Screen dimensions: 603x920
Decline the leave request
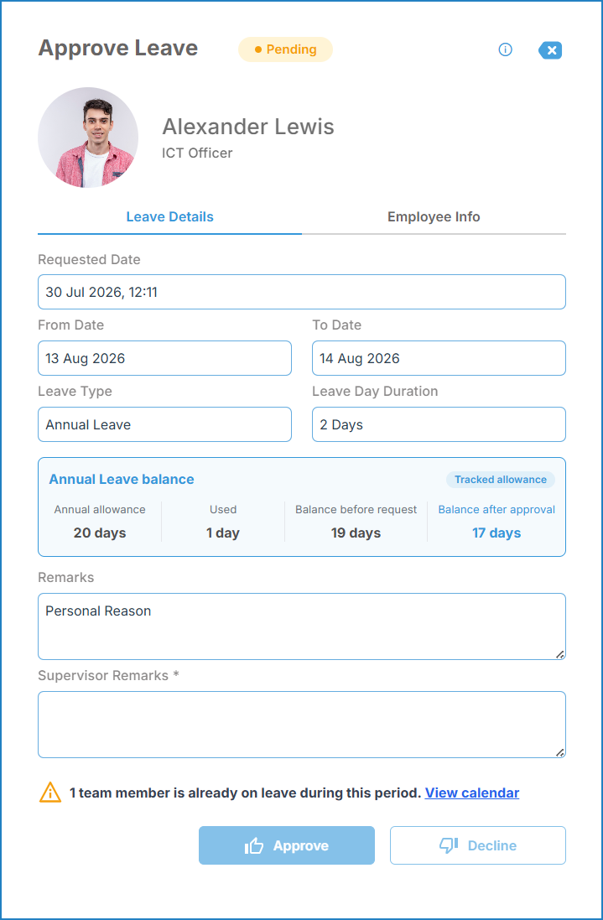(478, 845)
